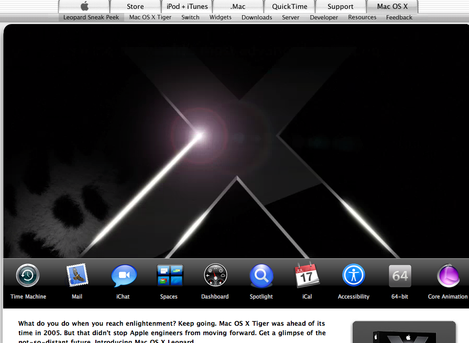This screenshot has width=469, height=343.
Task: Open the Developer subnav link
Action: click(x=324, y=17)
